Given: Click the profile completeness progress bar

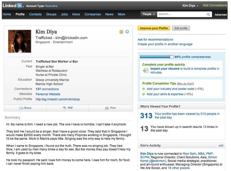Looking at the screenshot, I should pyautogui.click(x=157, y=57).
